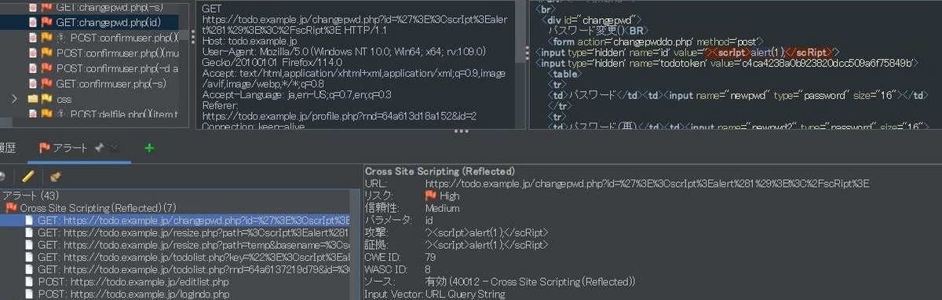942x300 pixels.
Task: Click the document icon of logindo.php alert
Action: pyautogui.click(x=30, y=294)
